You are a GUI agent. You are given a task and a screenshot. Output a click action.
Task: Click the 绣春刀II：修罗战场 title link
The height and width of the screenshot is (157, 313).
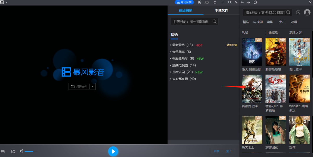coord(274,108)
